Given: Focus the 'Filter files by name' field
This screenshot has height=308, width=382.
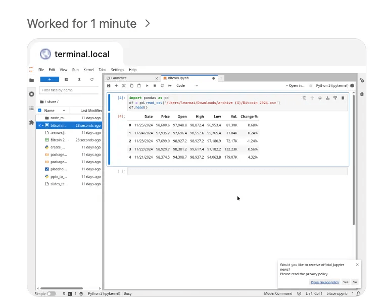Looking at the screenshot, I should (69, 90).
